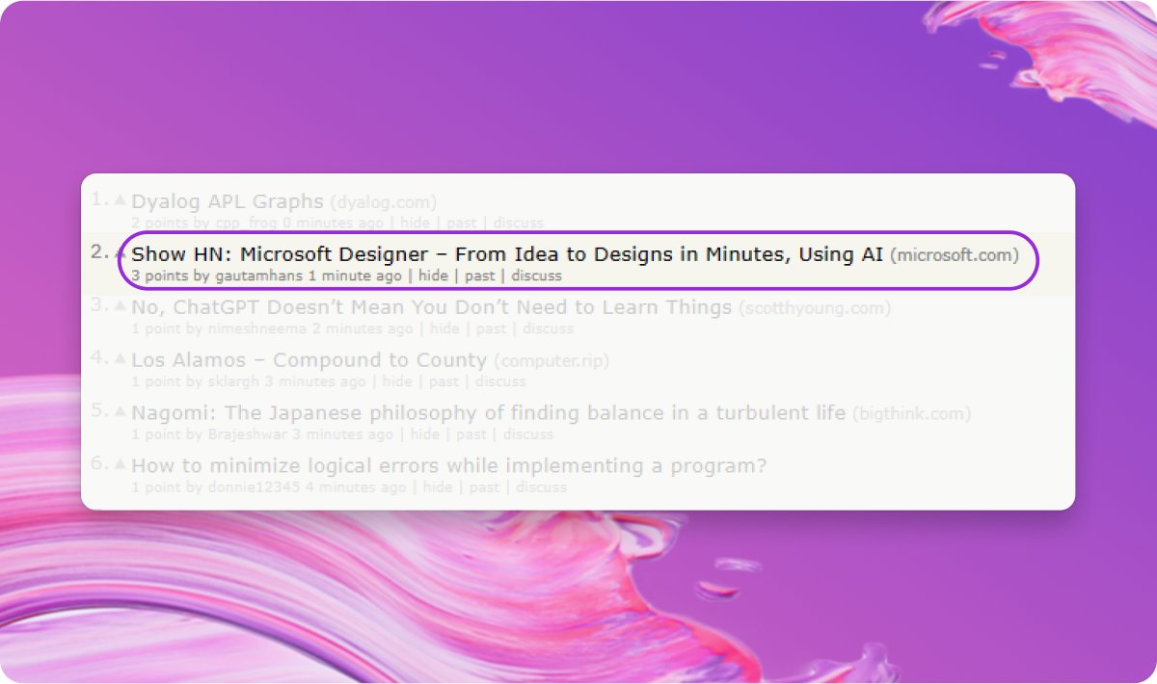Upvote the ChatGPT Doesn't Mean story

tap(121, 306)
